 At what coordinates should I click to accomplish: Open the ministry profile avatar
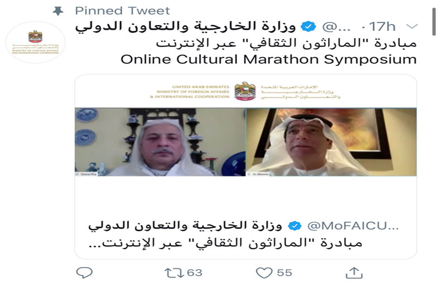[x=36, y=42]
